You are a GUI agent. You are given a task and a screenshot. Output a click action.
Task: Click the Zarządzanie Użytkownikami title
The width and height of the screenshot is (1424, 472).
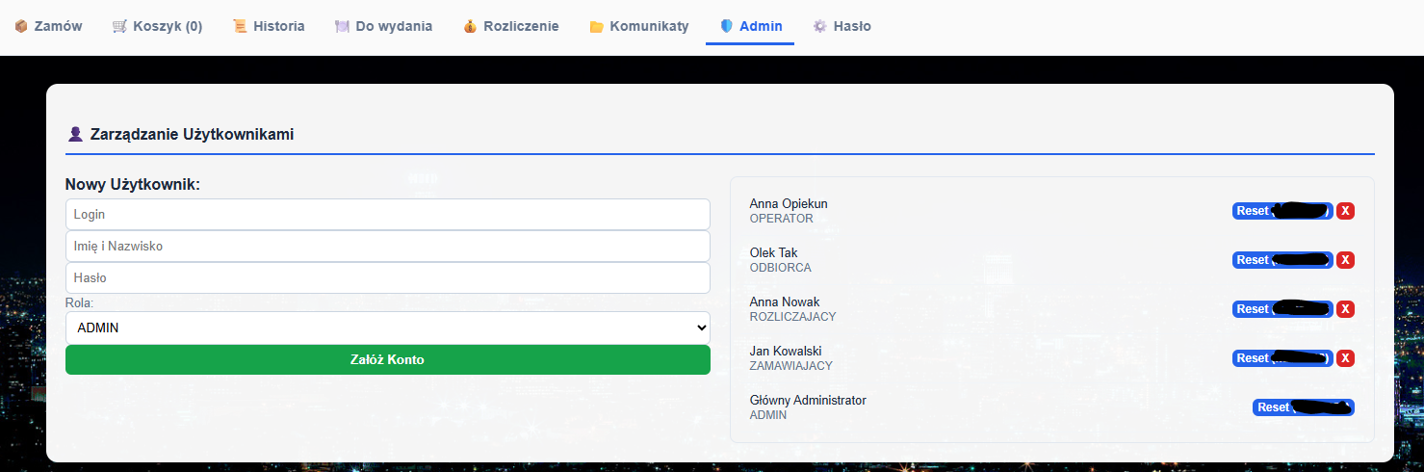[192, 134]
